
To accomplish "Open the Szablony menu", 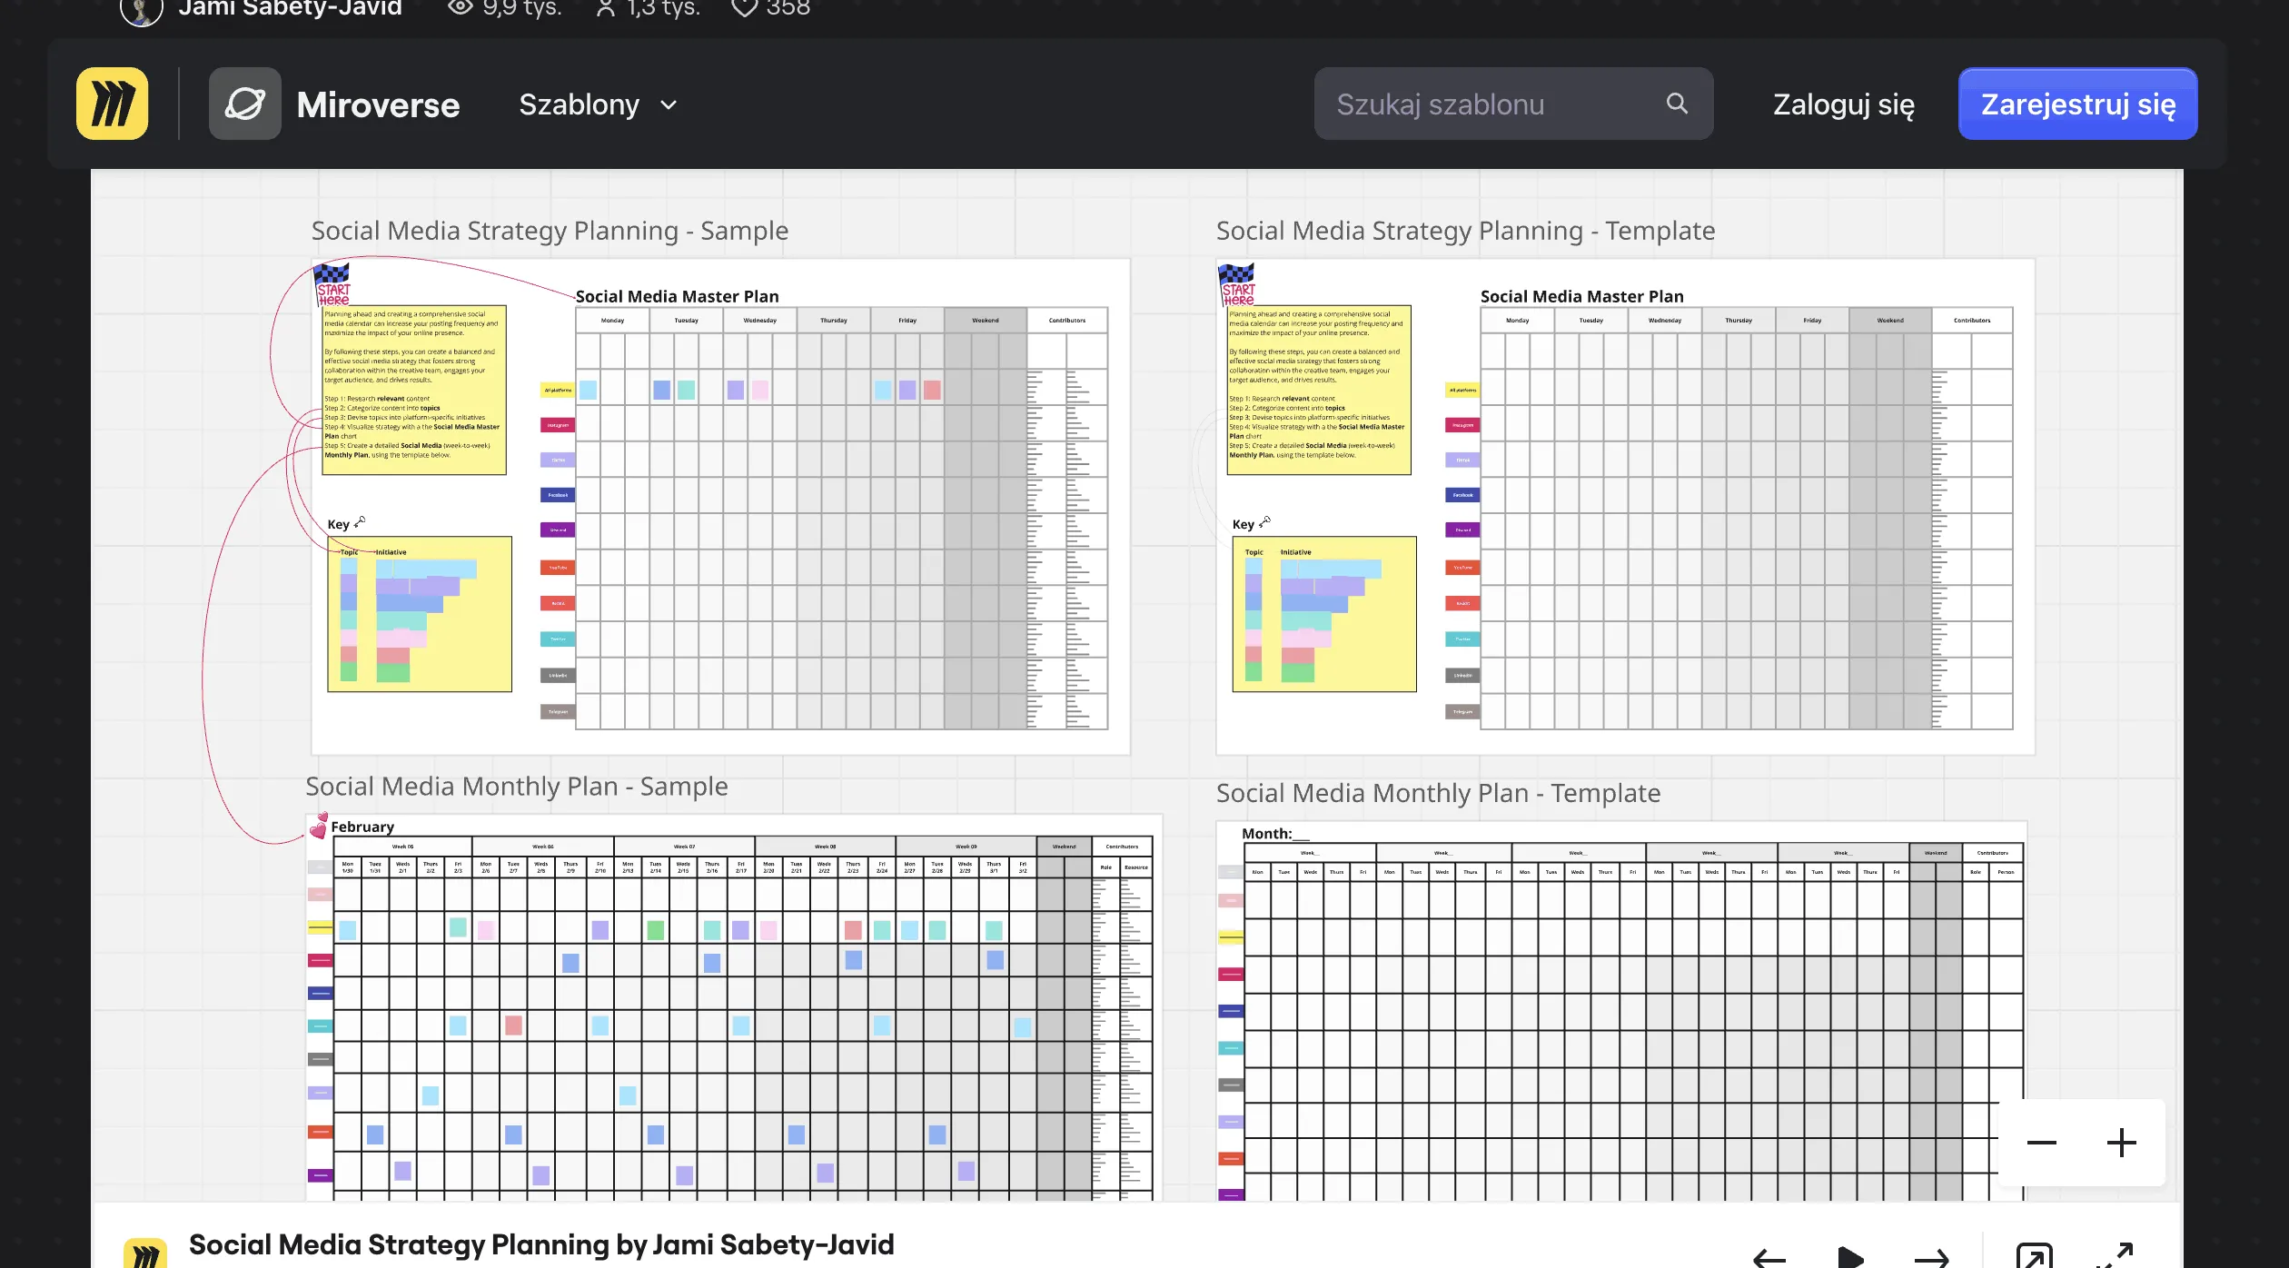I will [598, 104].
